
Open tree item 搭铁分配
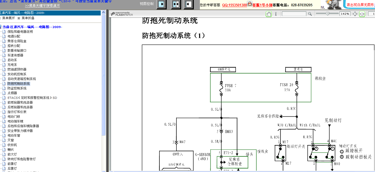point(14,46)
